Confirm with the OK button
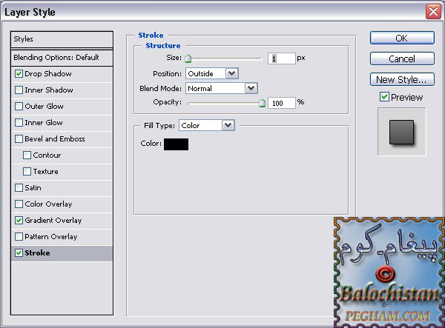Viewport: 445px width, 328px height. [x=402, y=38]
